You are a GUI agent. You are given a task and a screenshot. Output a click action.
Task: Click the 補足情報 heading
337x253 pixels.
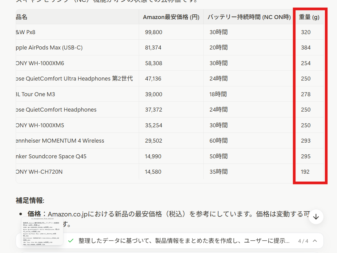30,201
